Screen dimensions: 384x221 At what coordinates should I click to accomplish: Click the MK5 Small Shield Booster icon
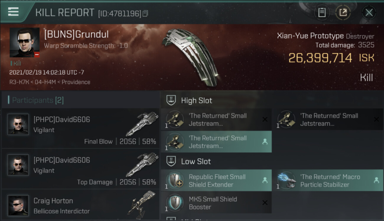click(175, 203)
